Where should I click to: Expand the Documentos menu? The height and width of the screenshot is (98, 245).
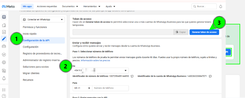pos(70,6)
